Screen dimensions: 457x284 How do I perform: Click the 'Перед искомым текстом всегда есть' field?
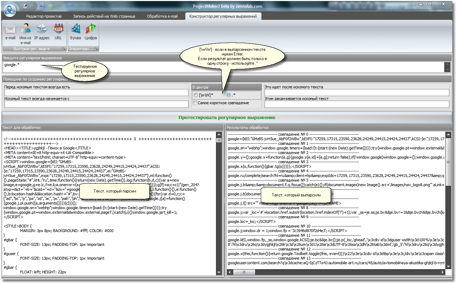96,93
